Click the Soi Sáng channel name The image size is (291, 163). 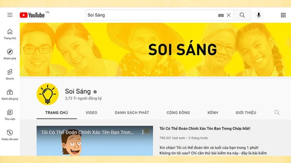point(78,91)
